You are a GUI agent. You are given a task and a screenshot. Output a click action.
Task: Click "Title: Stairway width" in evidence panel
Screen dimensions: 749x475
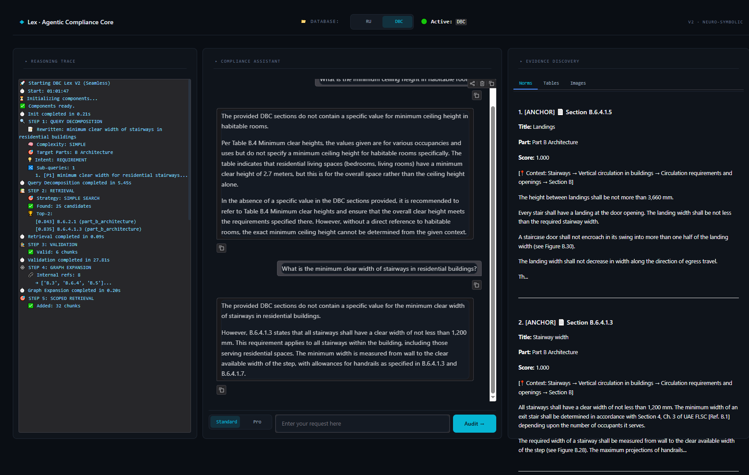pos(543,337)
